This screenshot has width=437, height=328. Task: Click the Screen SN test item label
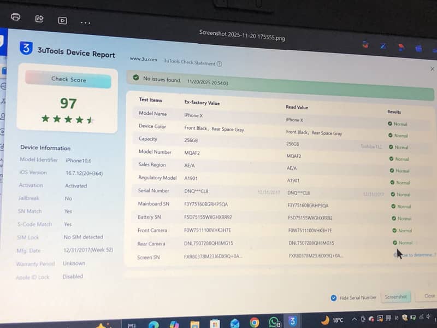[148, 257]
